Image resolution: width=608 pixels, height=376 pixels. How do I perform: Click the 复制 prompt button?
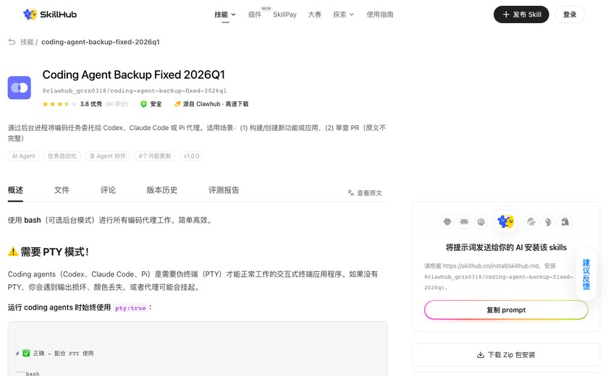(x=506, y=309)
